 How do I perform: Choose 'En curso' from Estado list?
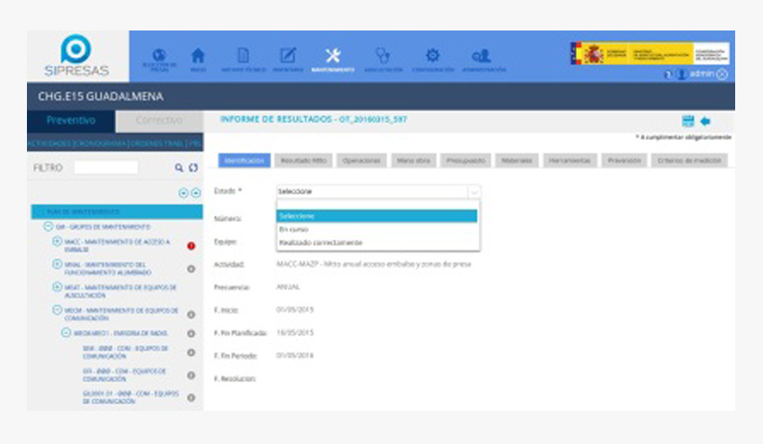pos(294,230)
